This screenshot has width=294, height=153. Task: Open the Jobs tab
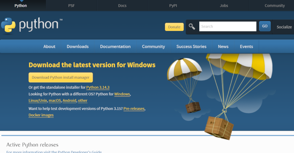click(x=224, y=5)
